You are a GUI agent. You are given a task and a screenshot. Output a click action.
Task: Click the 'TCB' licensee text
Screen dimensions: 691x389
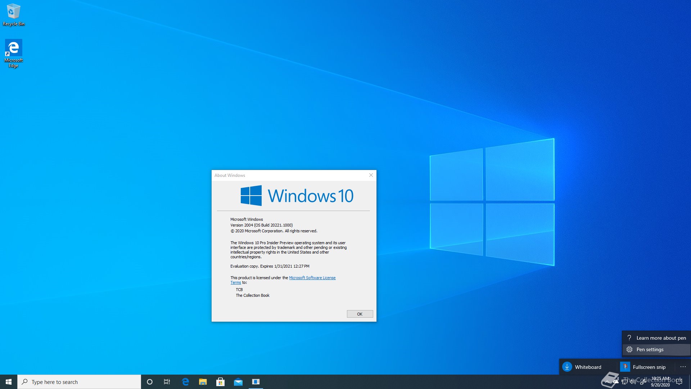pyautogui.click(x=239, y=290)
